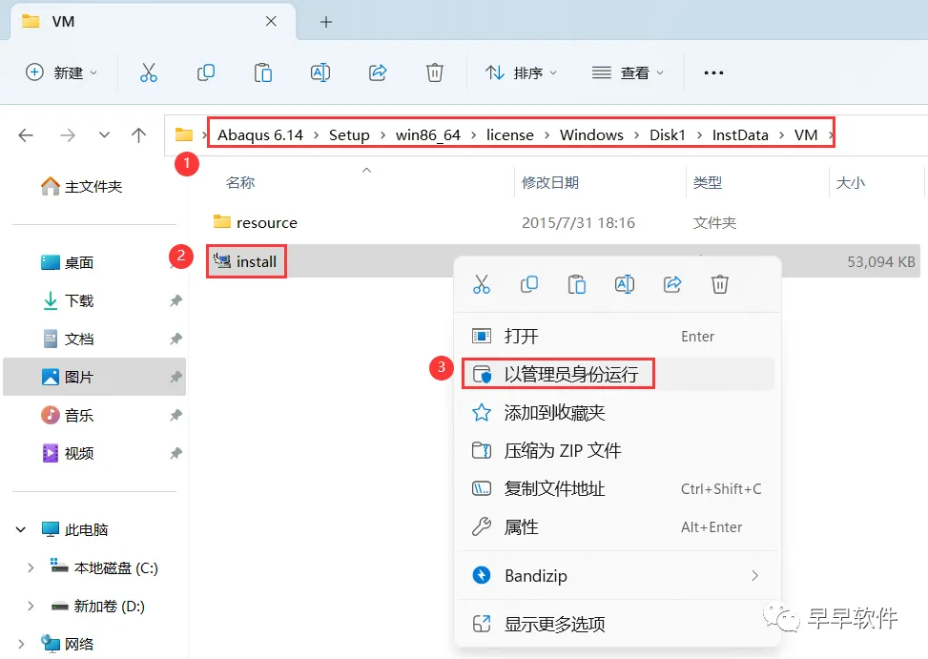Choose 压缩为 ZIP 文件 menu entry
This screenshot has height=659, width=928.
[x=618, y=451]
